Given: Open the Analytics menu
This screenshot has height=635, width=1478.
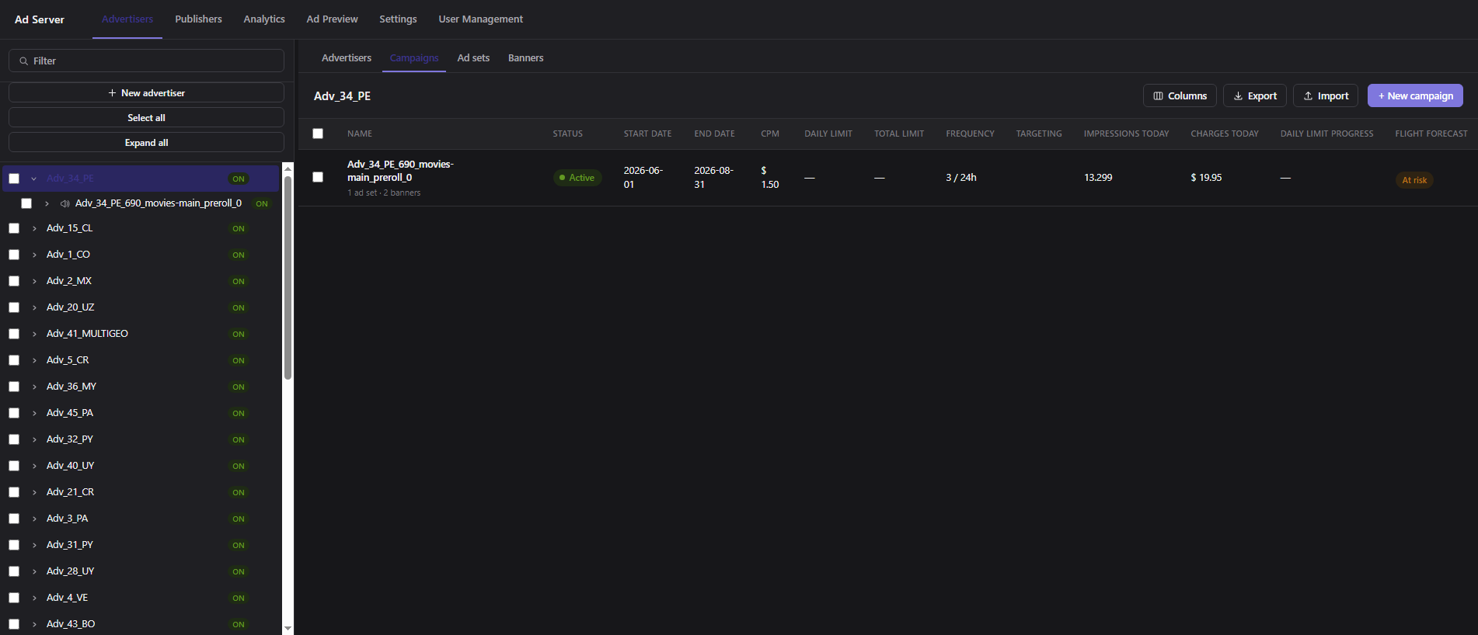Looking at the screenshot, I should coord(264,19).
